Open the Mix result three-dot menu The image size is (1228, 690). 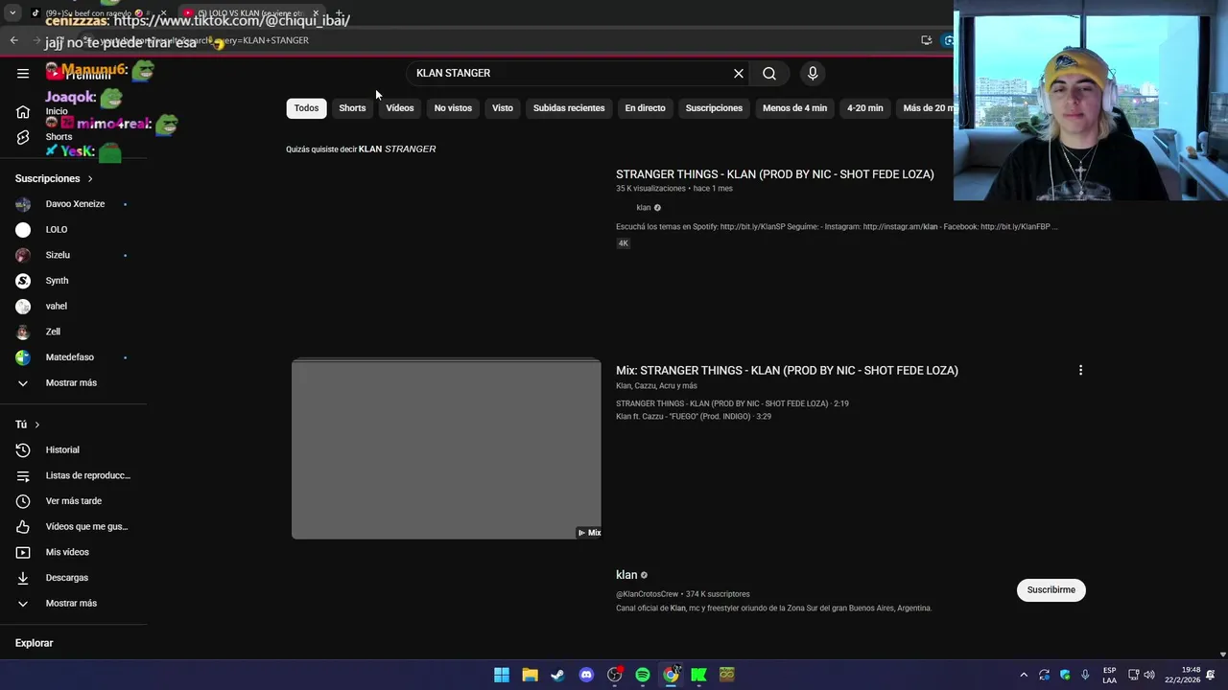1080,370
